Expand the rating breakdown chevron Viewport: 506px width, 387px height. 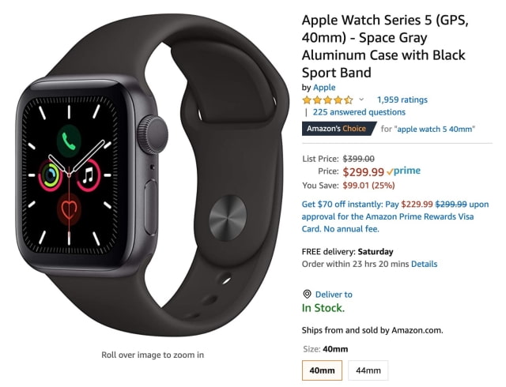361,100
